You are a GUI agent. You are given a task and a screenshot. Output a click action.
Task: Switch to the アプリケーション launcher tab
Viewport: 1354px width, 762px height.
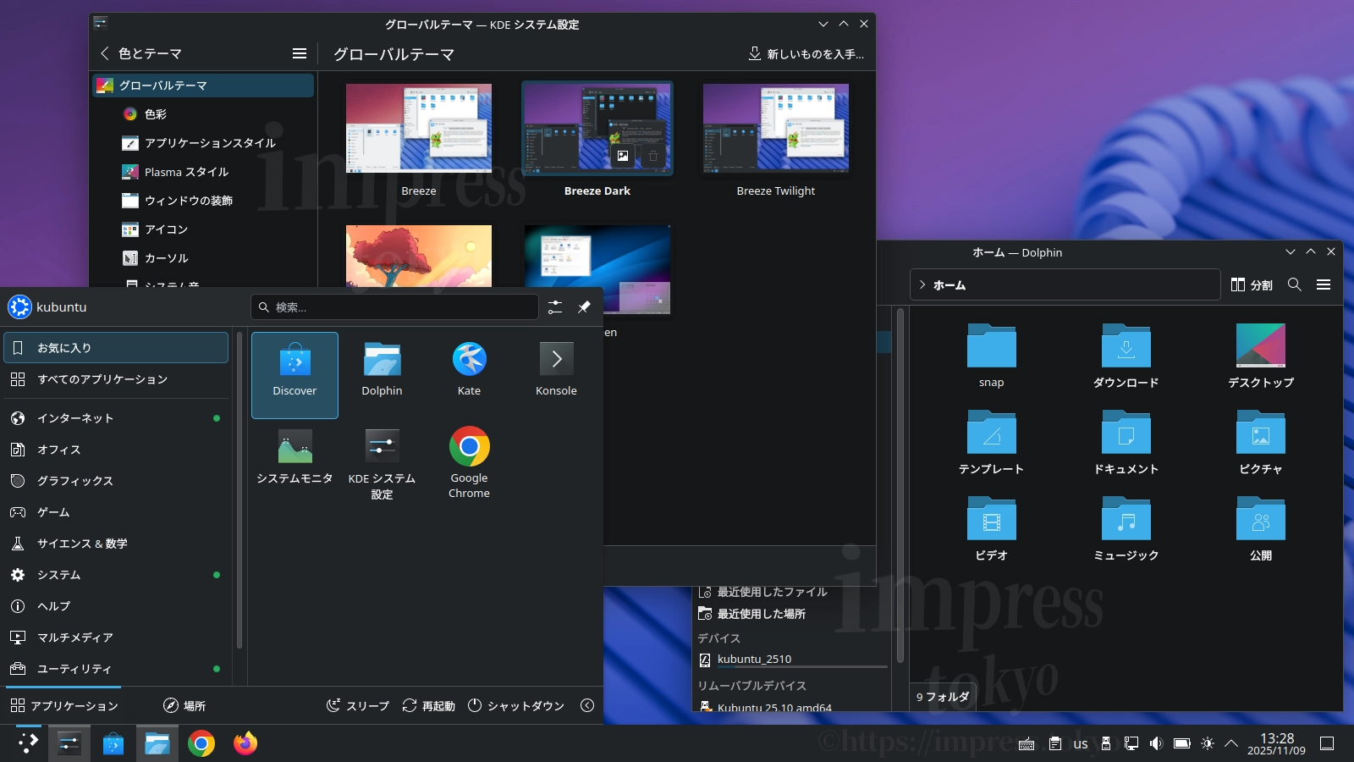[64, 706]
